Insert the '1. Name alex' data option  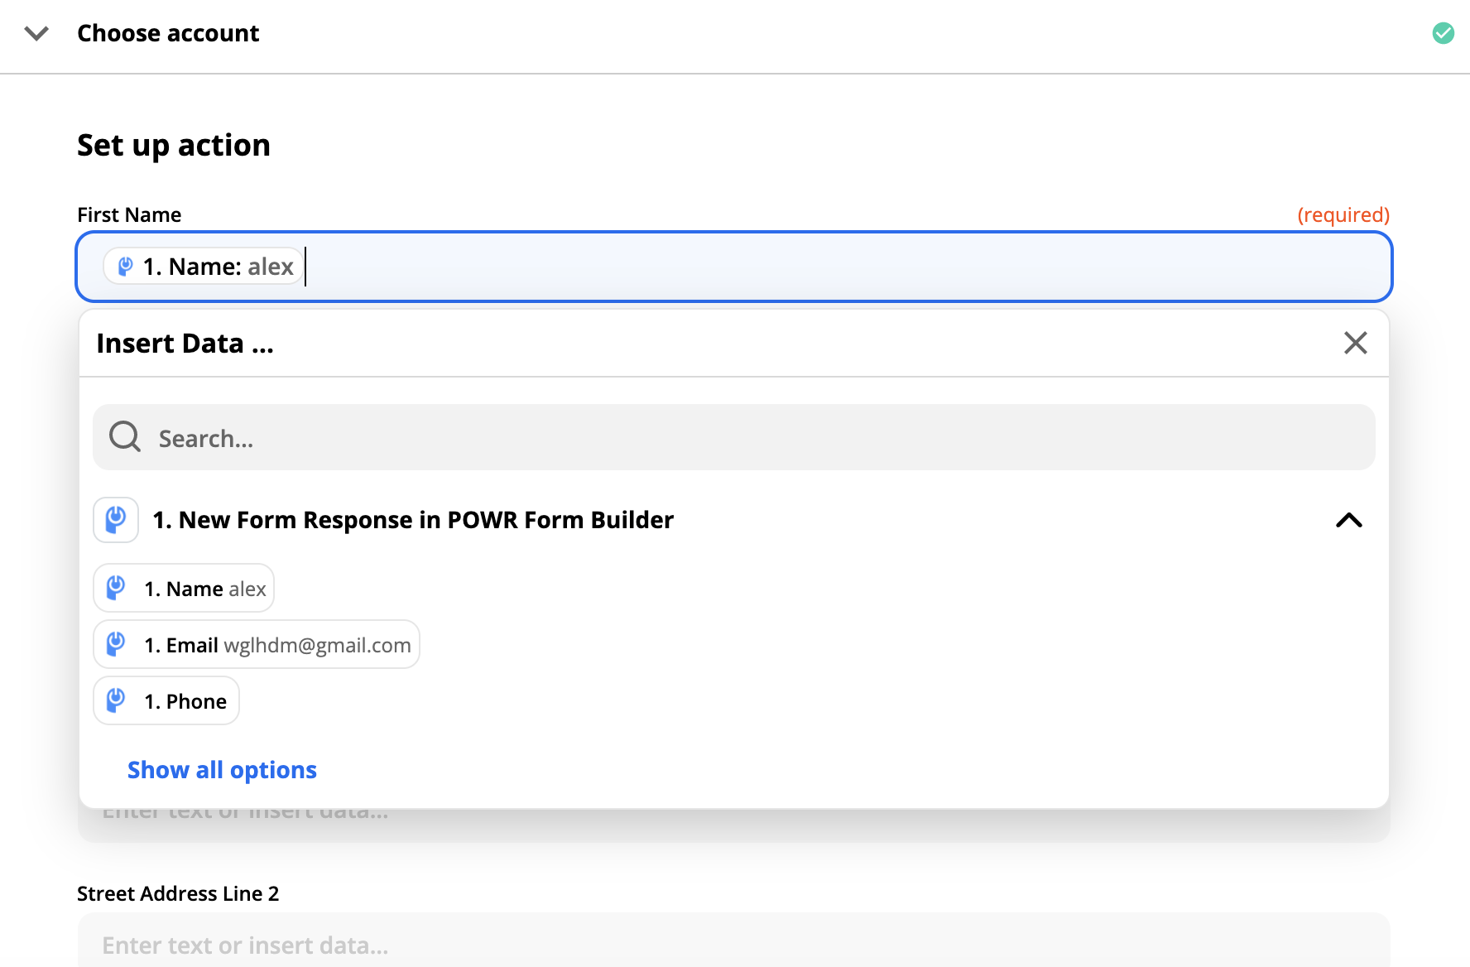(184, 588)
